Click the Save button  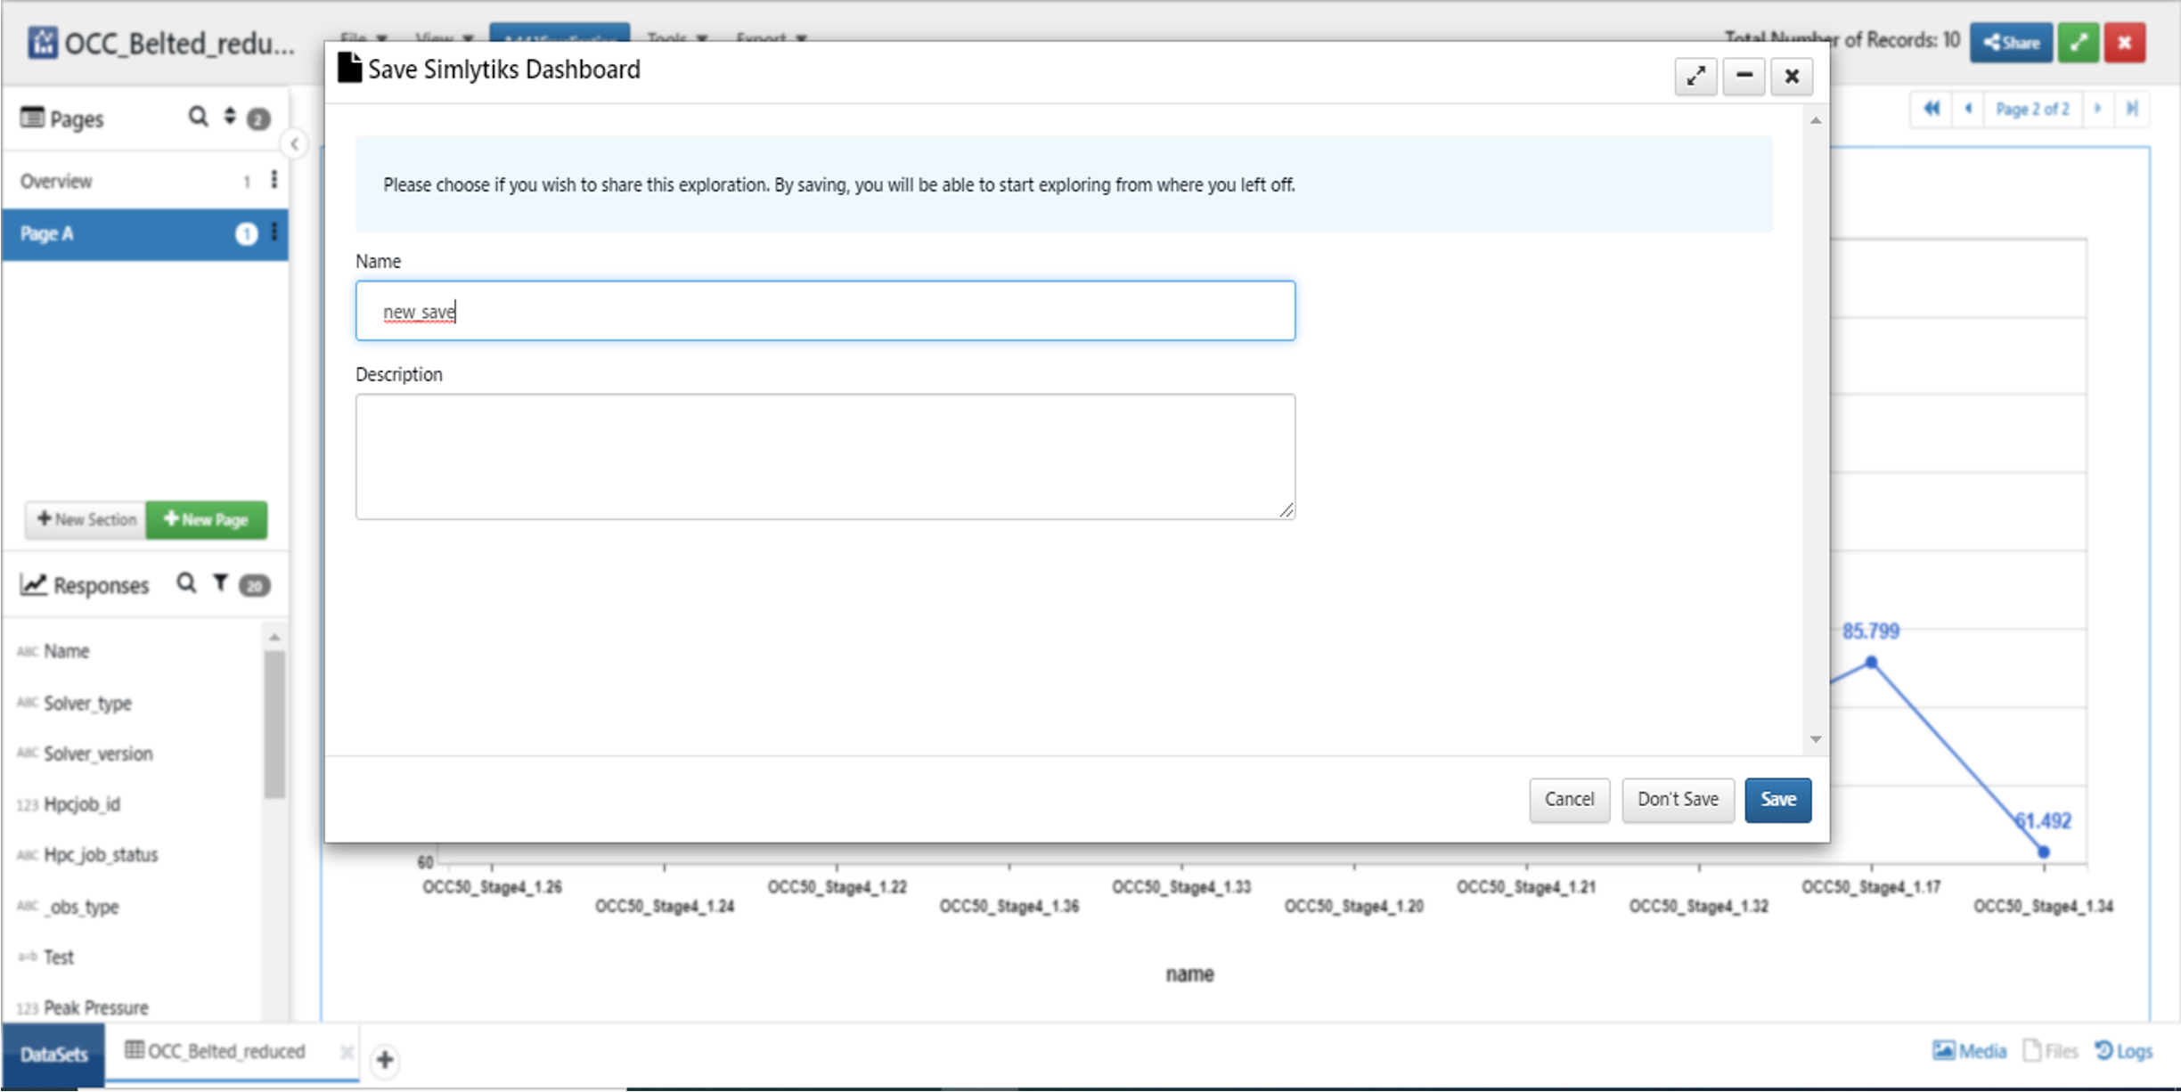pyautogui.click(x=1777, y=799)
